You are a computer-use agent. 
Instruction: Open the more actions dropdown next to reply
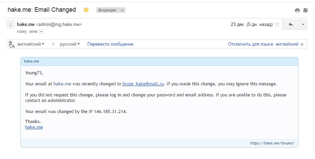click(303, 25)
